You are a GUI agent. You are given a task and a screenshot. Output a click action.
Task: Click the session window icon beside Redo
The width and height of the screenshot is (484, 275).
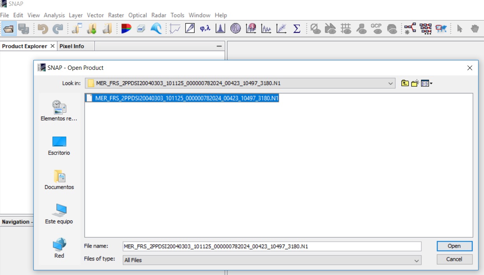click(77, 29)
